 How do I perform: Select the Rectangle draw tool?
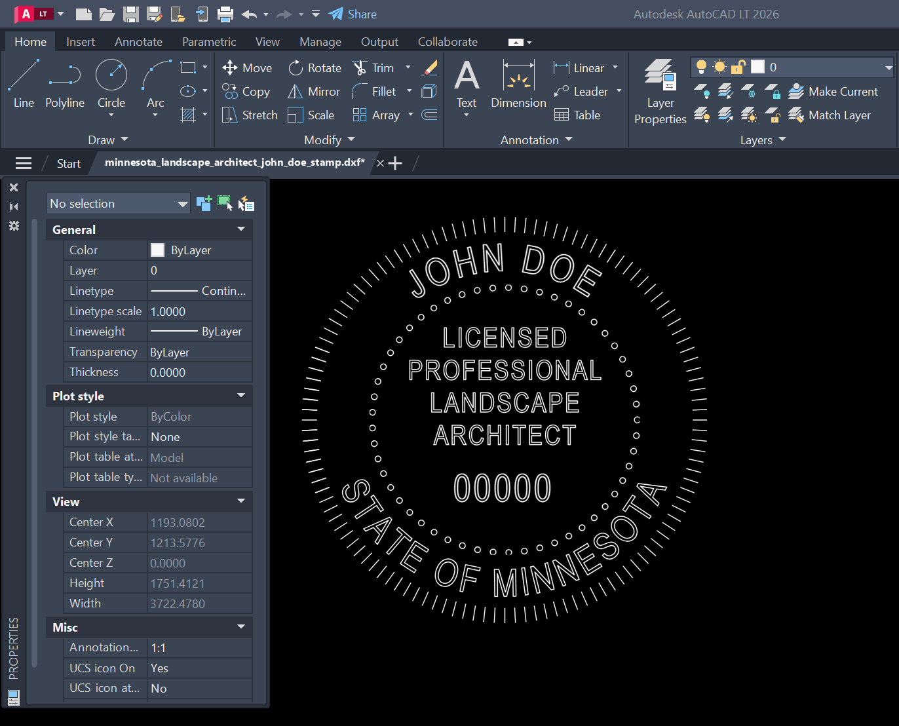tap(188, 67)
